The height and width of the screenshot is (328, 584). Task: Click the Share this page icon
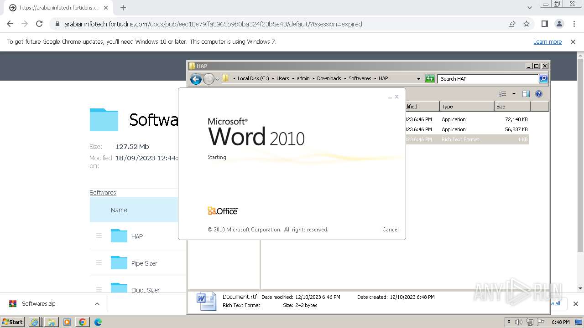click(x=512, y=24)
